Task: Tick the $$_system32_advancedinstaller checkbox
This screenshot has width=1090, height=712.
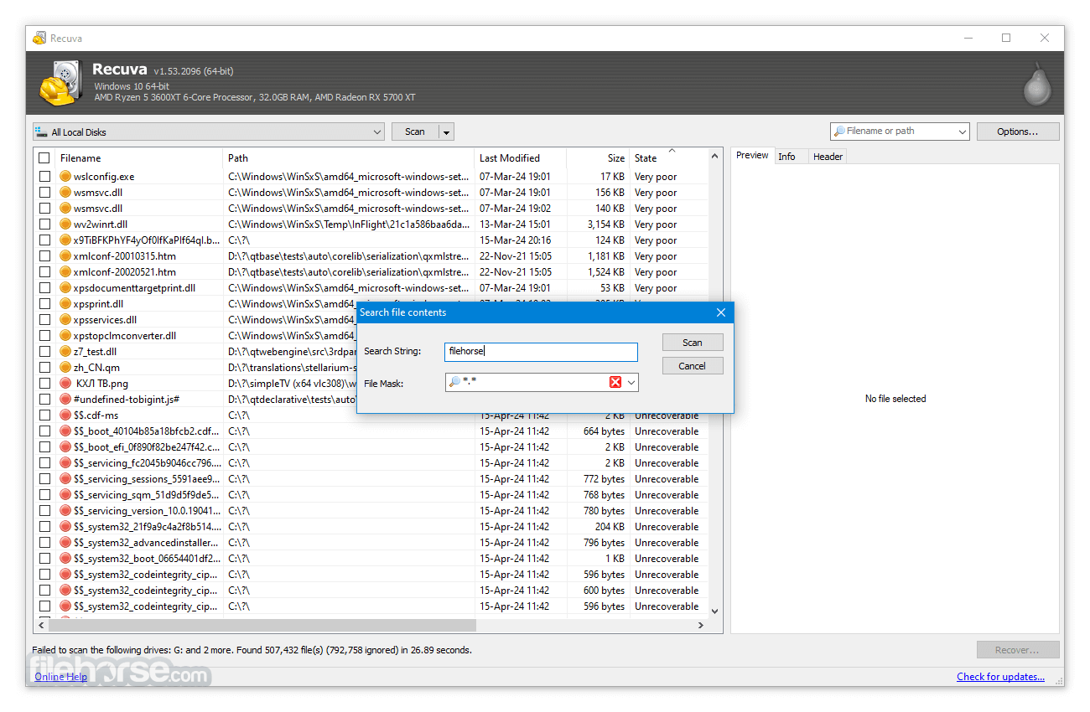Action: [44, 543]
